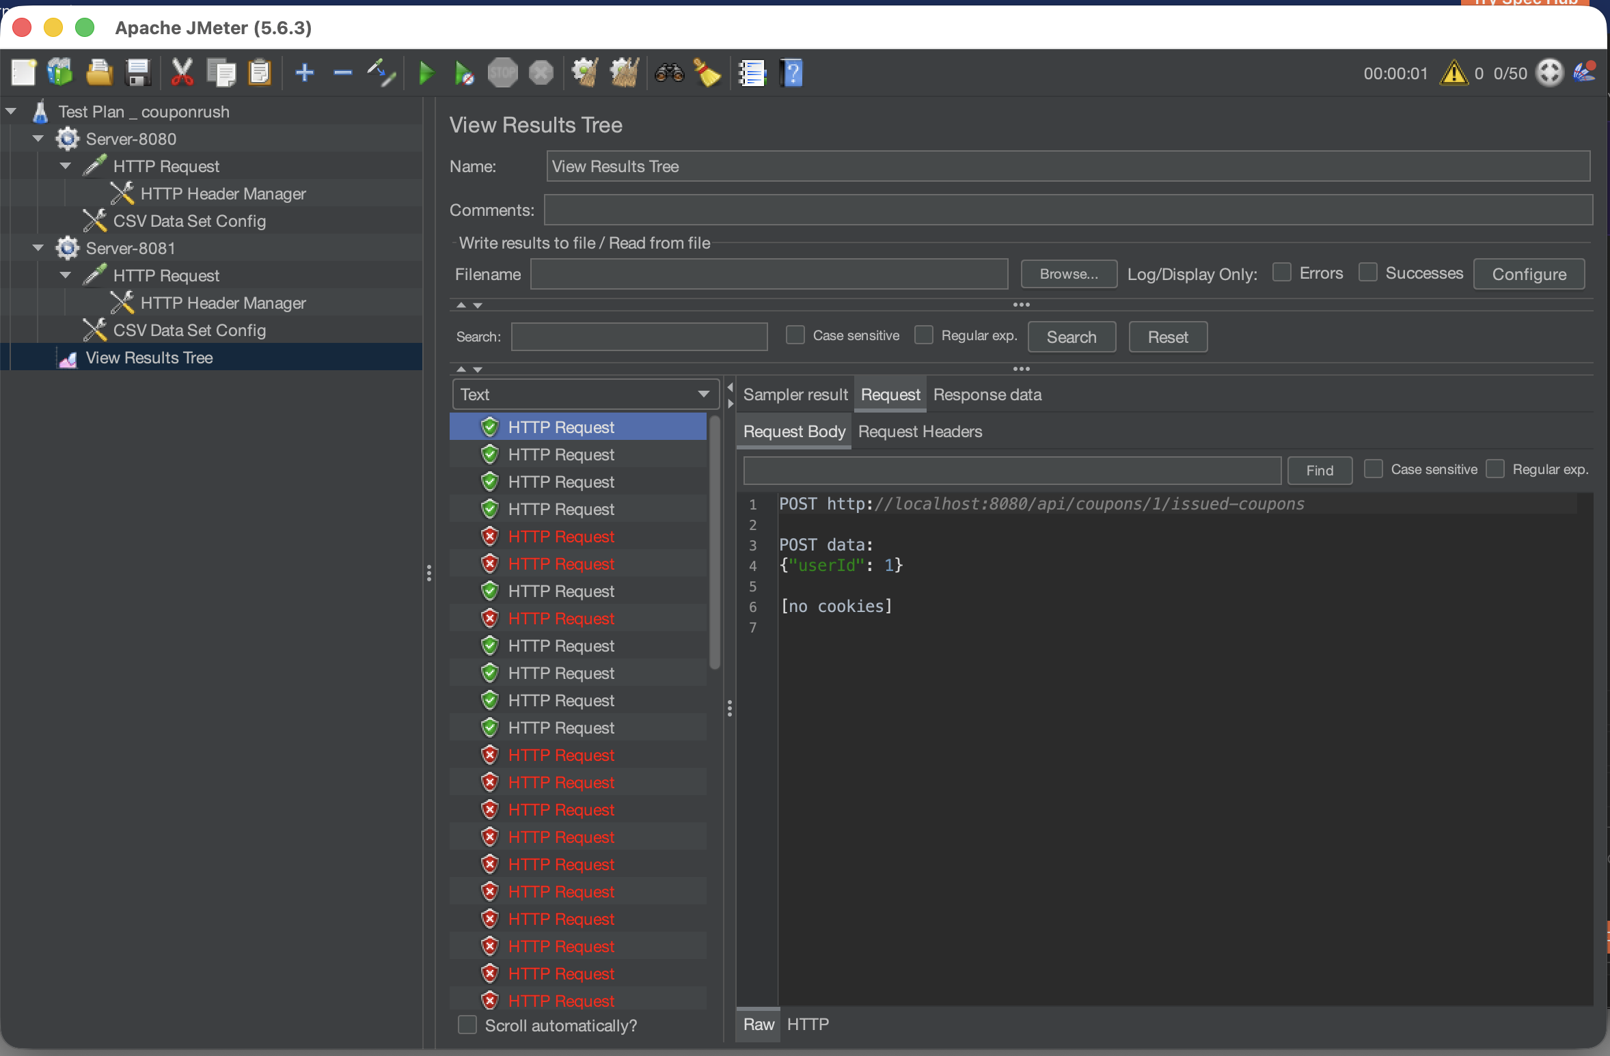Open the Text renderer dropdown
The height and width of the screenshot is (1056, 1610).
586,394
